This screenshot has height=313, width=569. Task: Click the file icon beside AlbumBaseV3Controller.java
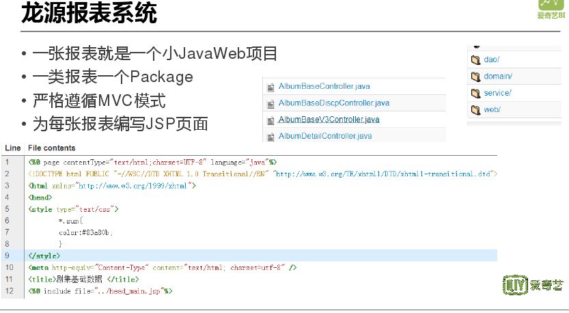click(270, 120)
